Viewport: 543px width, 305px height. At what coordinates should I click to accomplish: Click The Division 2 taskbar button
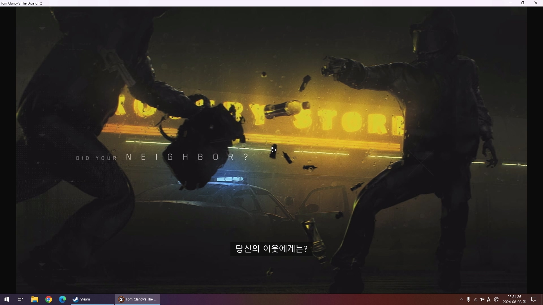pos(138,299)
